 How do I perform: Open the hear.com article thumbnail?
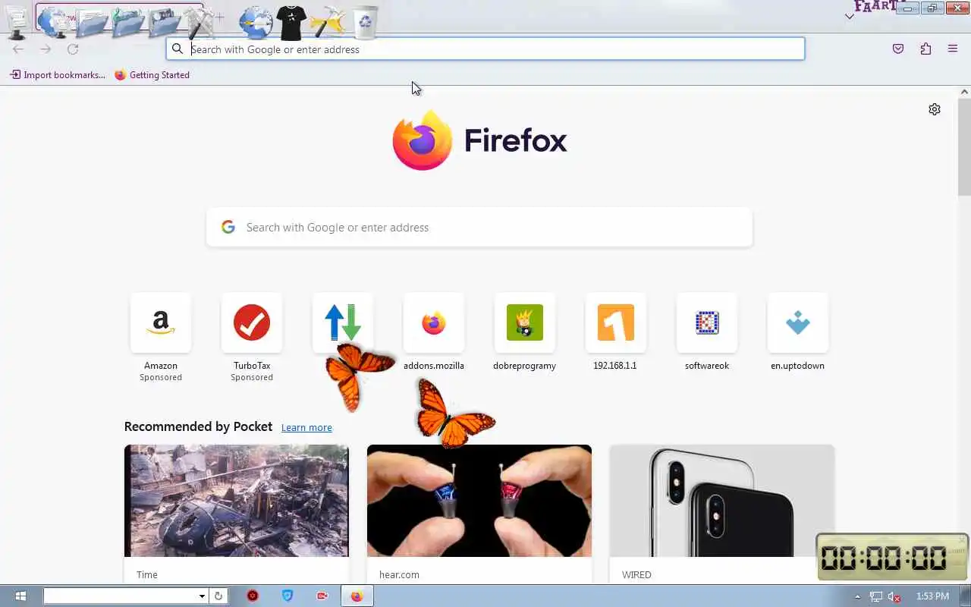[x=479, y=501]
